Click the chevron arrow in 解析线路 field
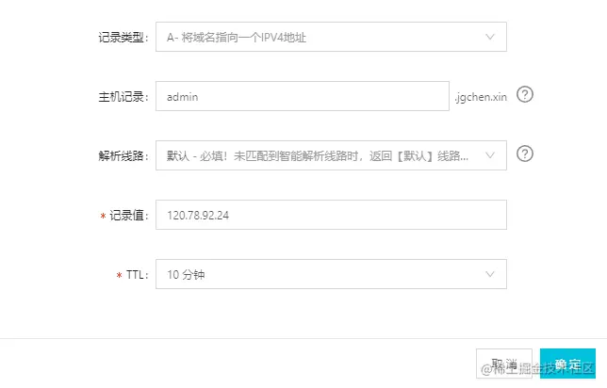 click(x=490, y=155)
